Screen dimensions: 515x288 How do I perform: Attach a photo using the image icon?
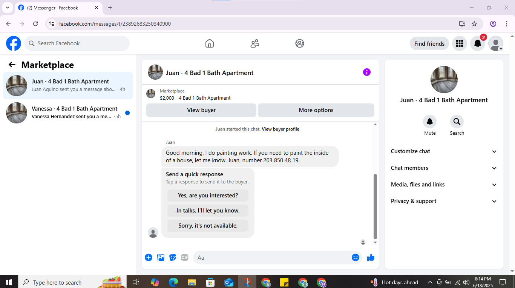[161, 257]
